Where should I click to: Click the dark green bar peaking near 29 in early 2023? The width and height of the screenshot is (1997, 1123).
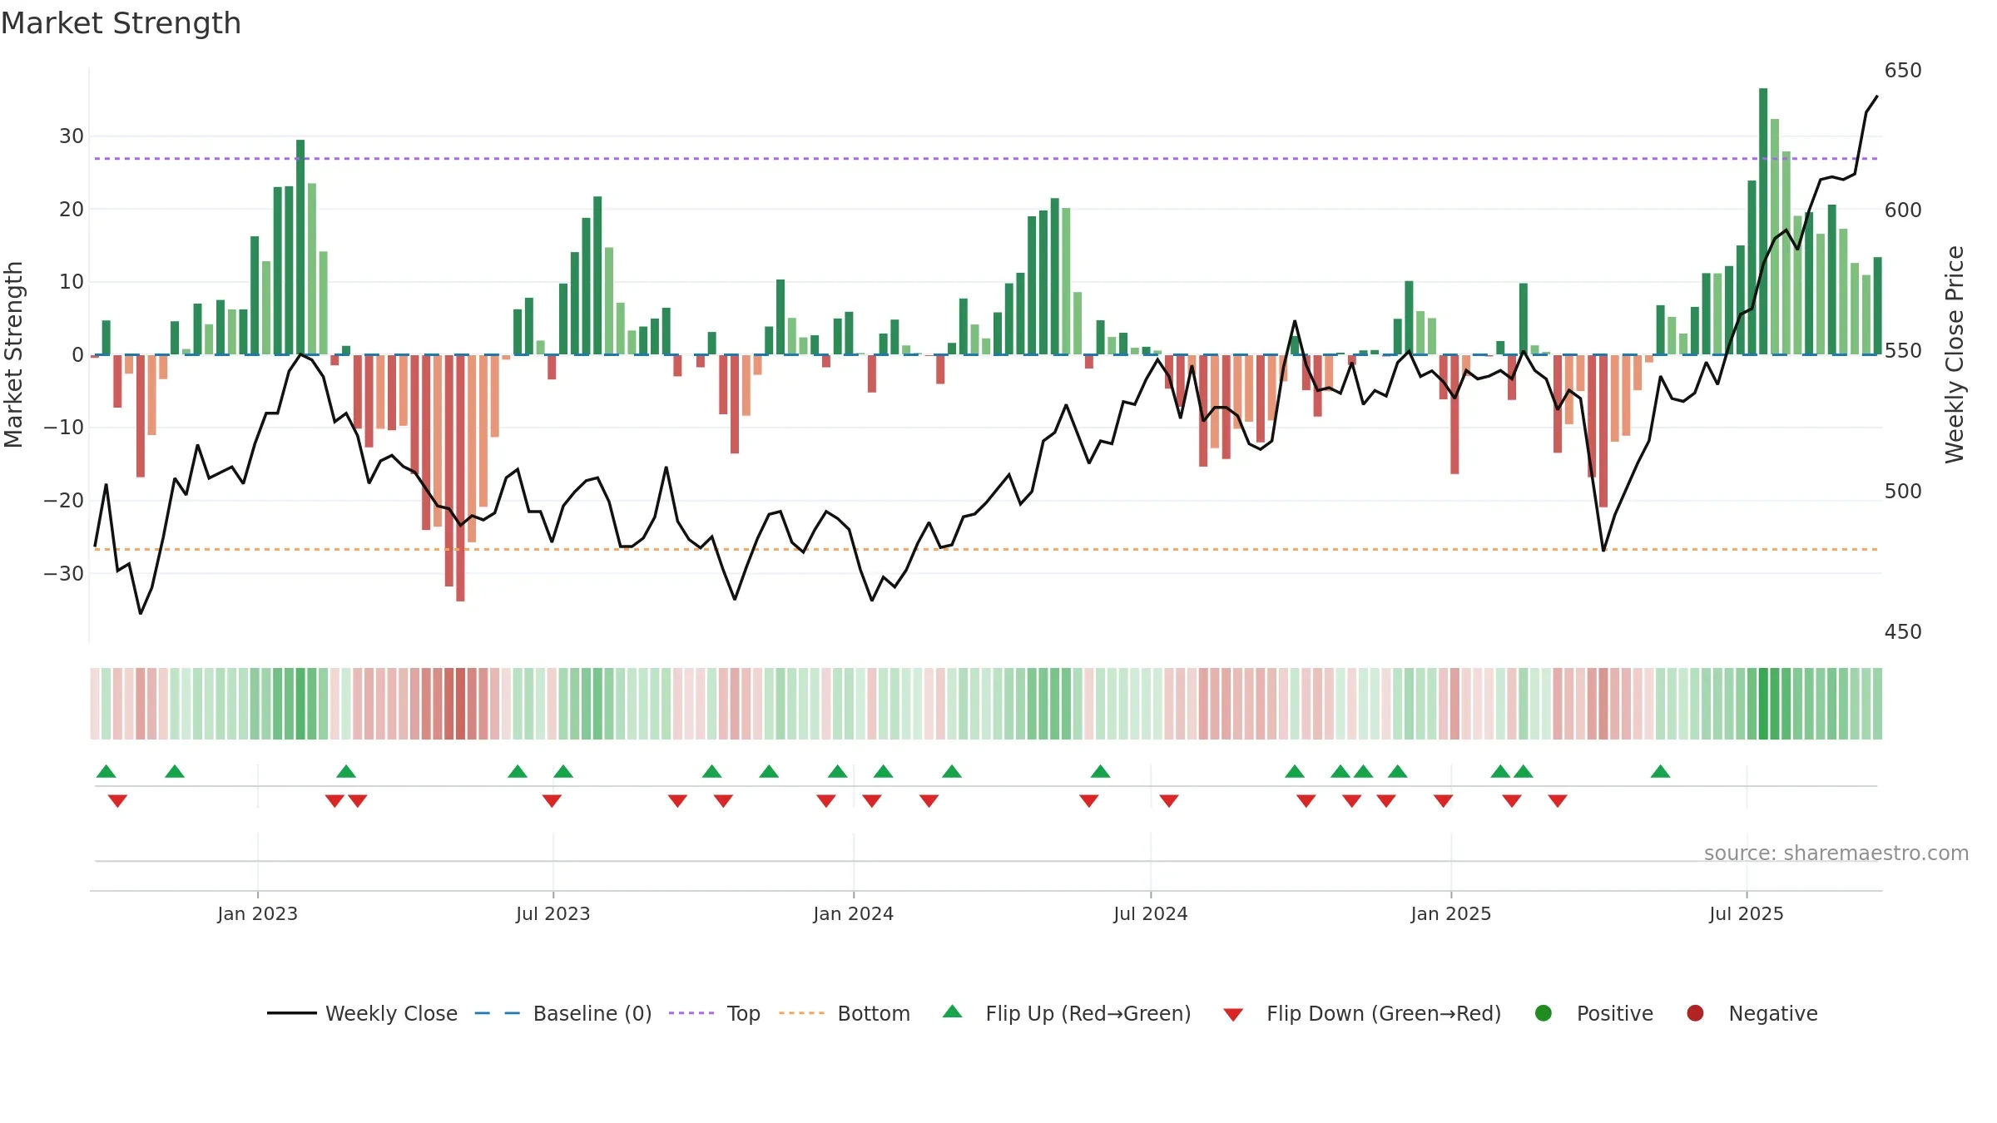[x=300, y=247]
